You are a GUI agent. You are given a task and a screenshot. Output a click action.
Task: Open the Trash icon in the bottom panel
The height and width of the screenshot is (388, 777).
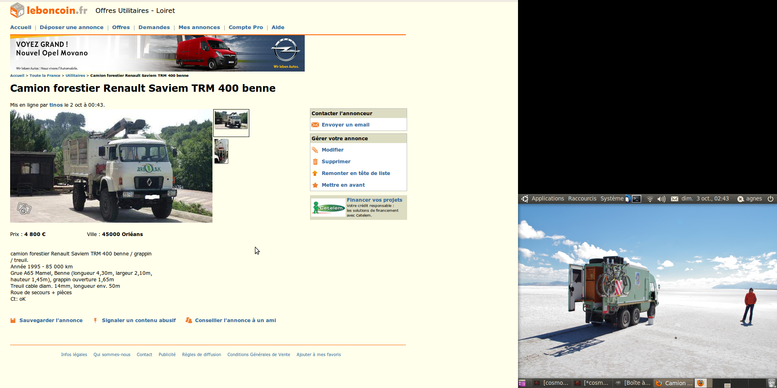771,383
